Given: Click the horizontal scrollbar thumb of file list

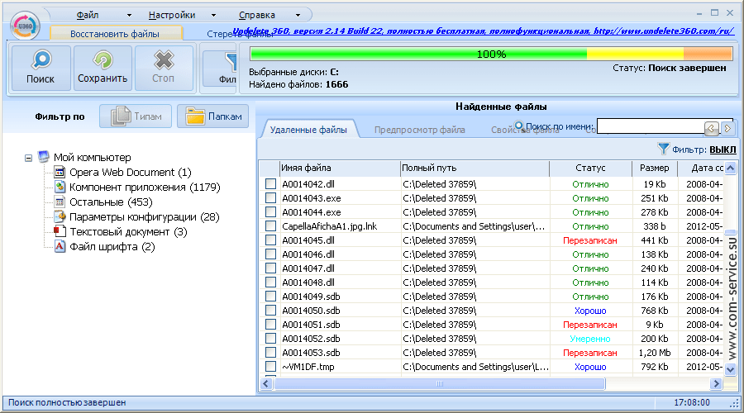Looking at the screenshot, I should pos(440,383).
